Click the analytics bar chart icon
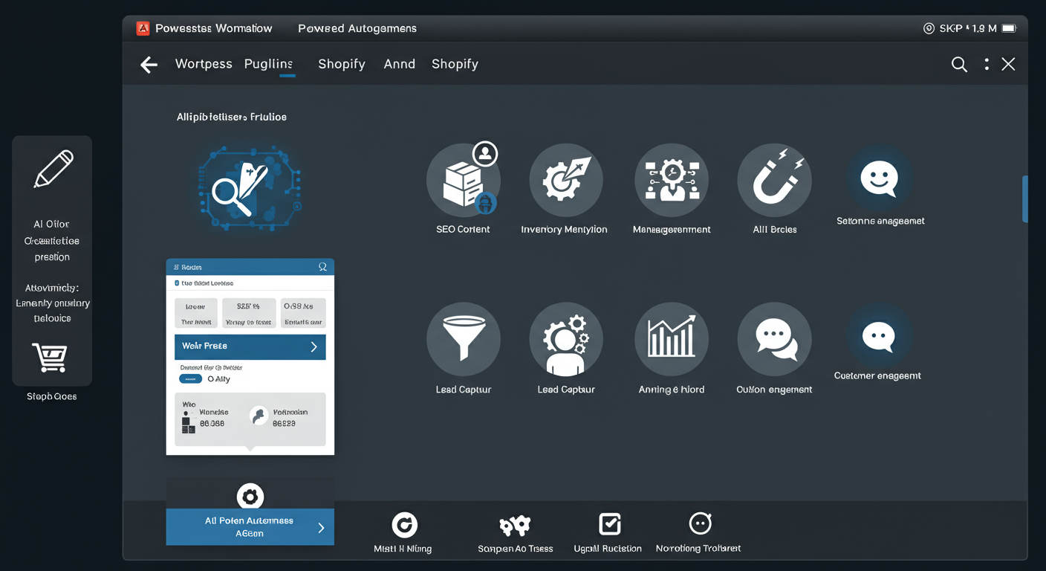This screenshot has height=571, width=1046. coord(671,338)
